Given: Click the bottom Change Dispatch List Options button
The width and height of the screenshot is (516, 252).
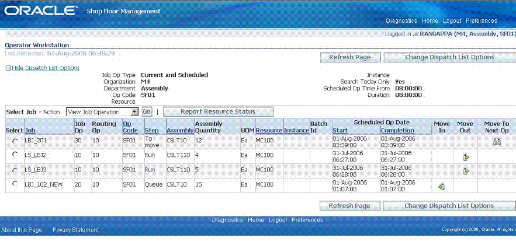Looking at the screenshot, I should [x=449, y=206].
